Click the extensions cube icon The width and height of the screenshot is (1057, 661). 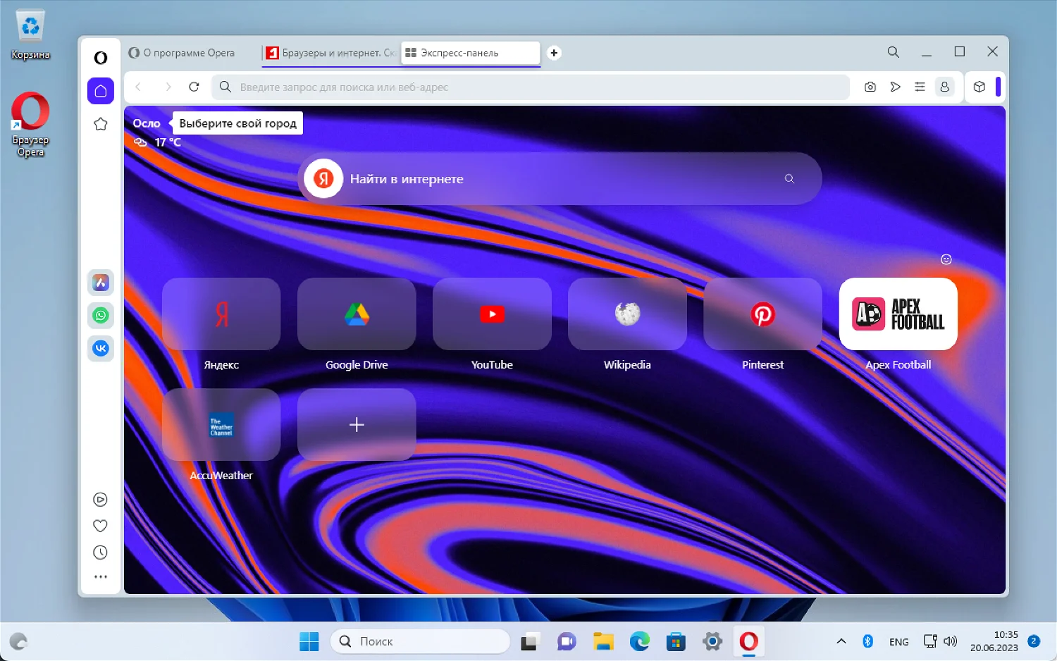tap(979, 87)
